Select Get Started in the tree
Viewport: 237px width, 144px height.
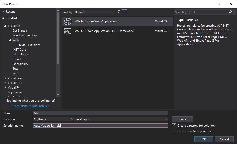20,31
